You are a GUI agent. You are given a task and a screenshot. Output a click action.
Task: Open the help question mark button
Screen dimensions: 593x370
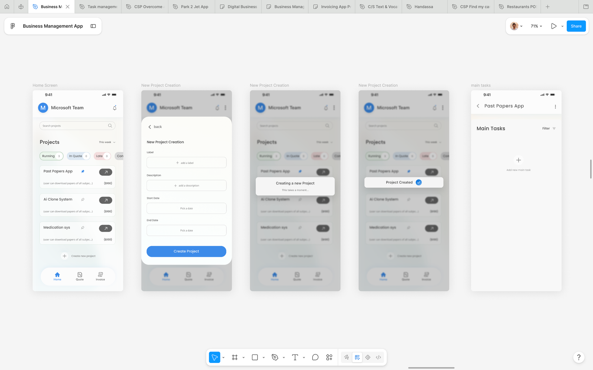579,357
